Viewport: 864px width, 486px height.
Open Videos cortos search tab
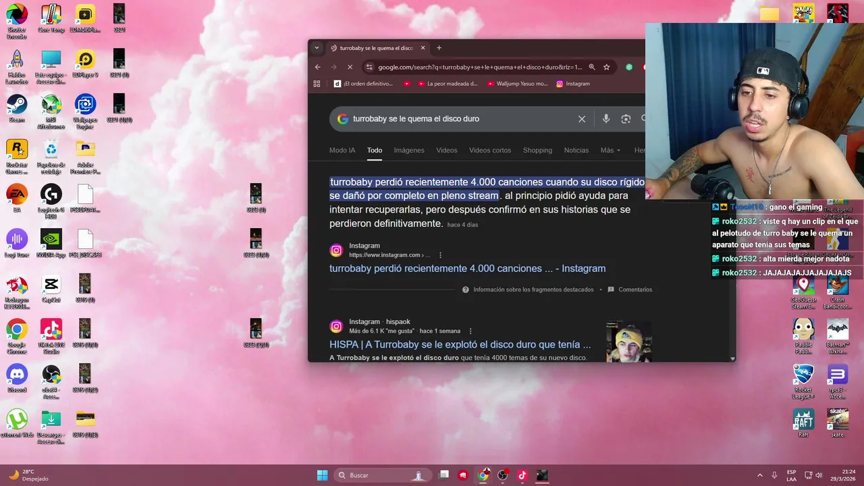(x=490, y=151)
